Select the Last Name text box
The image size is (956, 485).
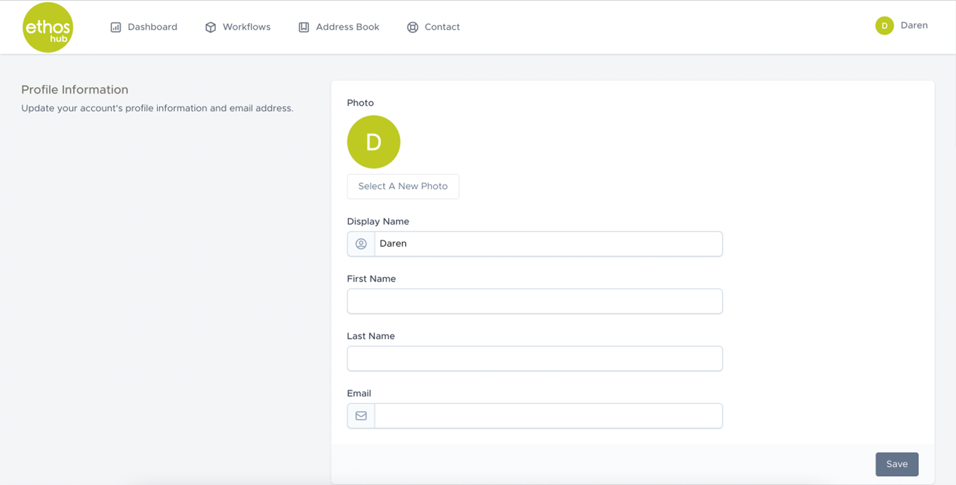pos(534,359)
